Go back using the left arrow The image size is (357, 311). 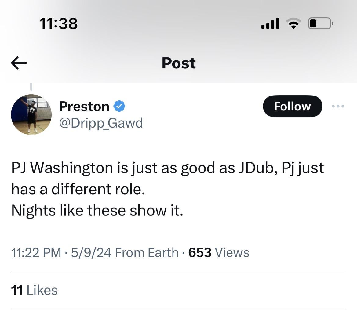pyautogui.click(x=19, y=63)
